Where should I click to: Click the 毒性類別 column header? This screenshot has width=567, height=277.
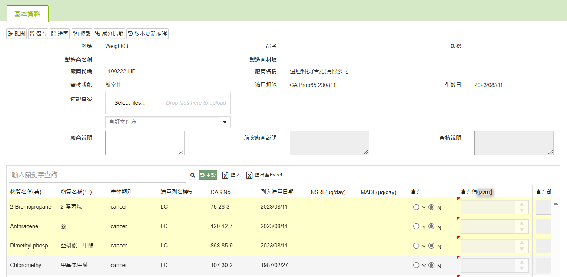click(132, 192)
